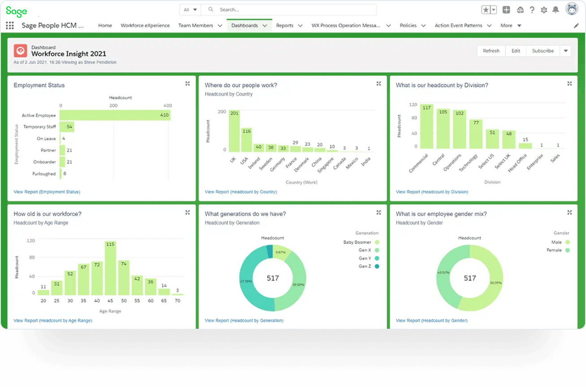The image size is (586, 387).
Task: Open the Dashboards tab dropdown chevron
Action: coord(264,26)
